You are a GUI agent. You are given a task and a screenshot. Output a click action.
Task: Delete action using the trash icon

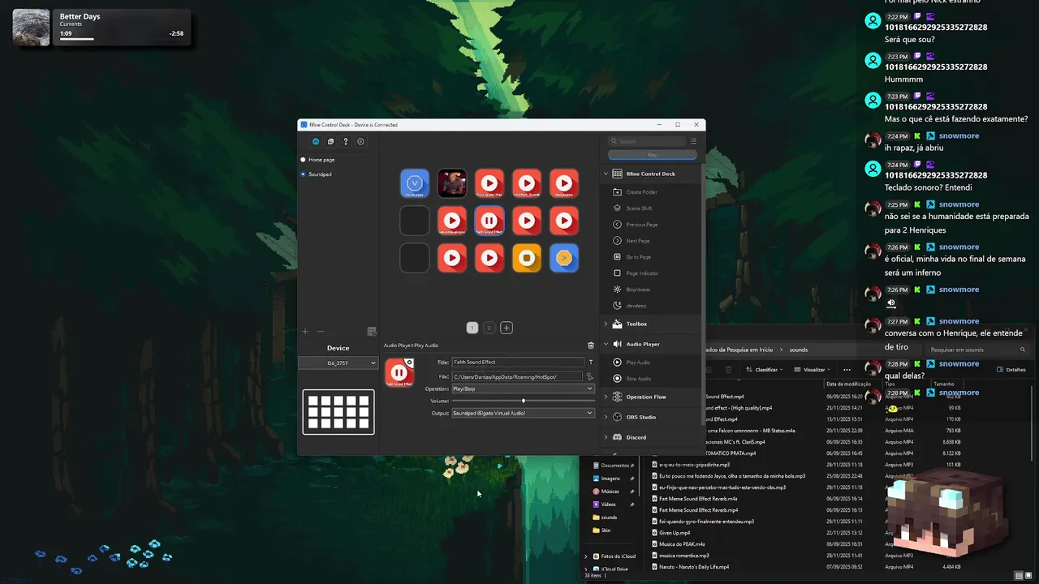[x=591, y=346]
